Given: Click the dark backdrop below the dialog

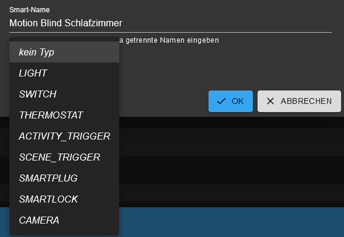Looking at the screenshot, I should 230,162.
